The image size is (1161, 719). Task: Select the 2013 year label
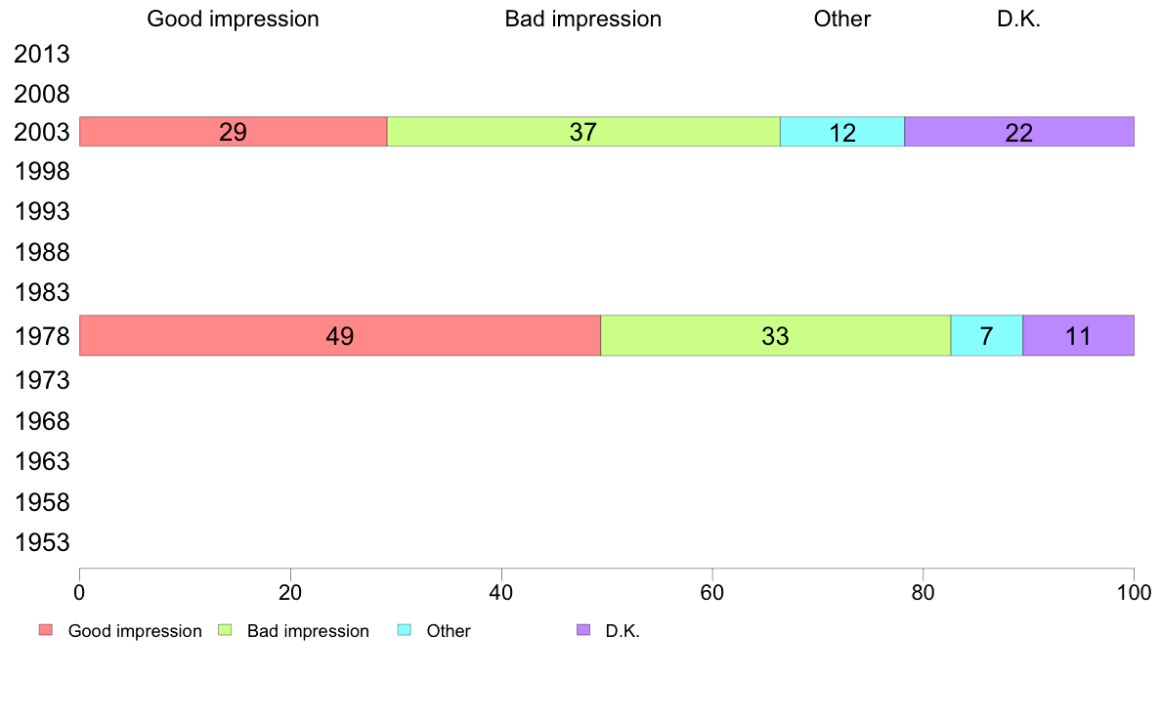(42, 55)
